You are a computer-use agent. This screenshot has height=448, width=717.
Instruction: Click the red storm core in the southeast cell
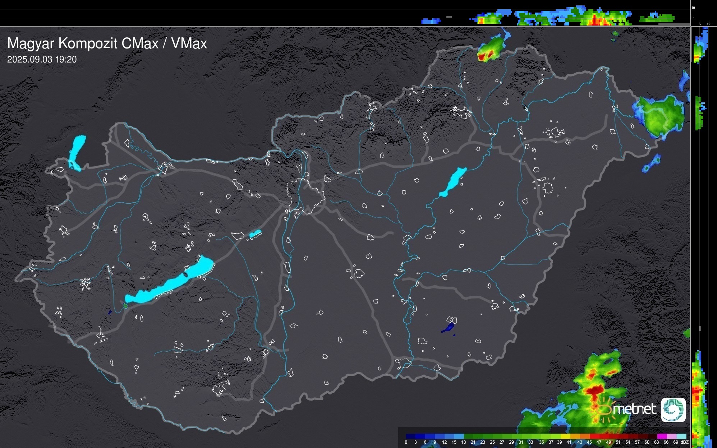pos(595,390)
